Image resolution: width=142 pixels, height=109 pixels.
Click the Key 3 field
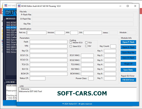(110, 60)
